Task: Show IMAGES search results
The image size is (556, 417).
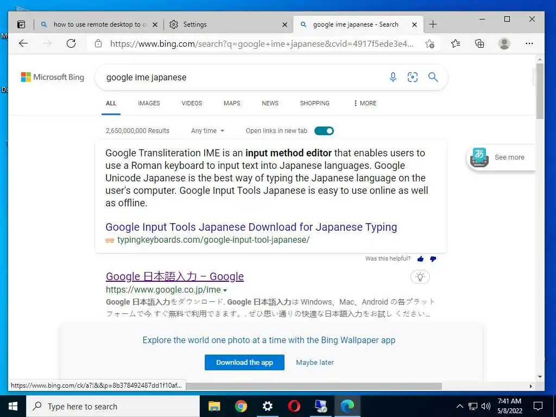Action: coord(149,103)
